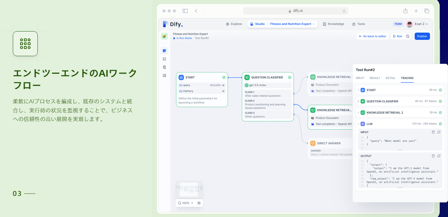The height and width of the screenshot is (217, 448).
Task: Click the organize nodes icon beside zoom
Action: [199, 203]
